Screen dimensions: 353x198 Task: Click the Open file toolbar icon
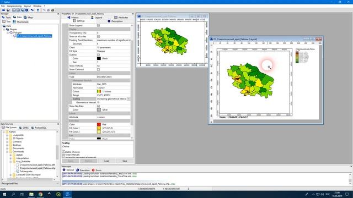(4, 10)
